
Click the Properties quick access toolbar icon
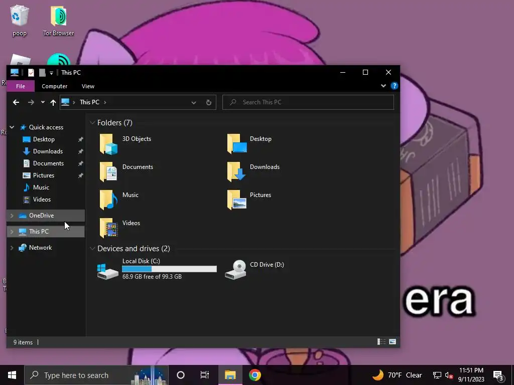(x=31, y=72)
